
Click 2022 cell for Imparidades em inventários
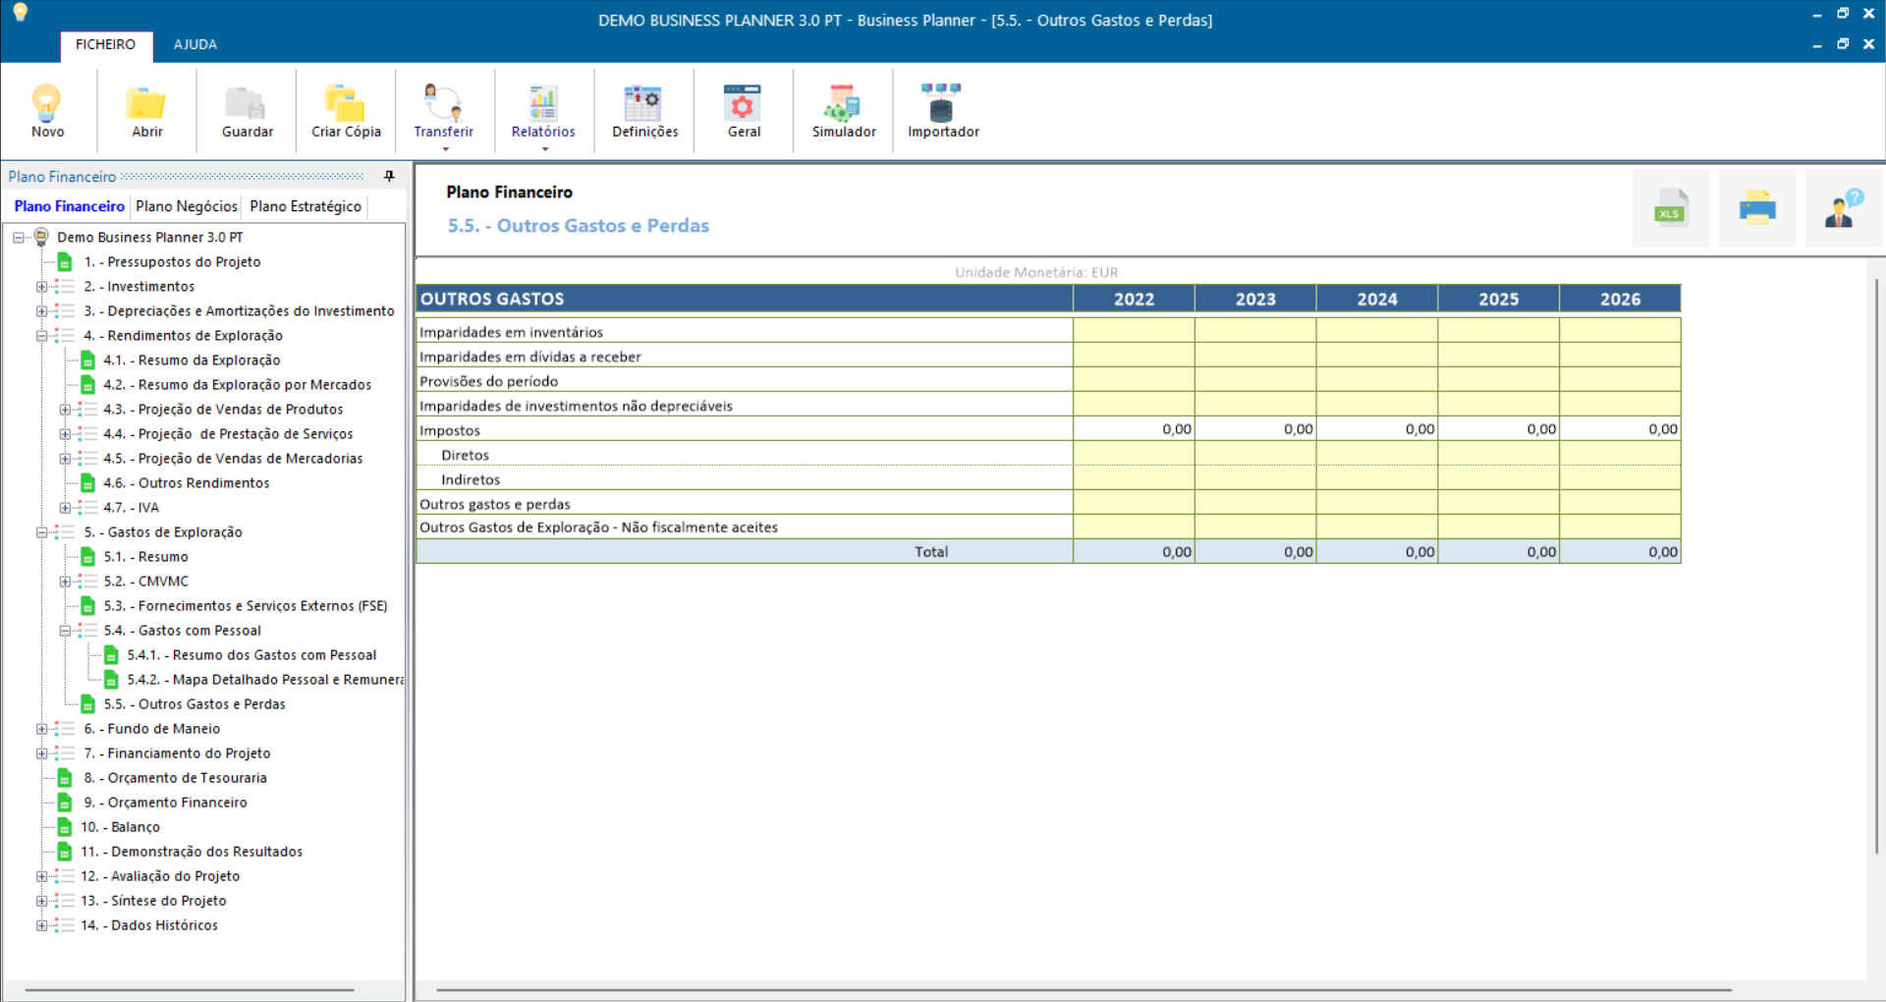pyautogui.click(x=1134, y=331)
